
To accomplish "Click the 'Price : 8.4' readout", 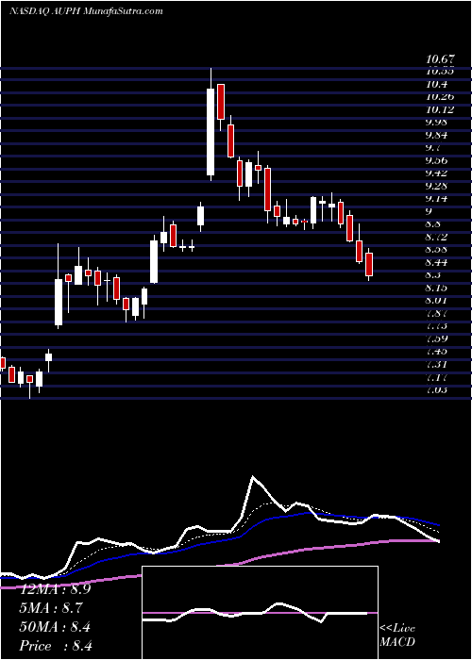I will pyautogui.click(x=56, y=646).
